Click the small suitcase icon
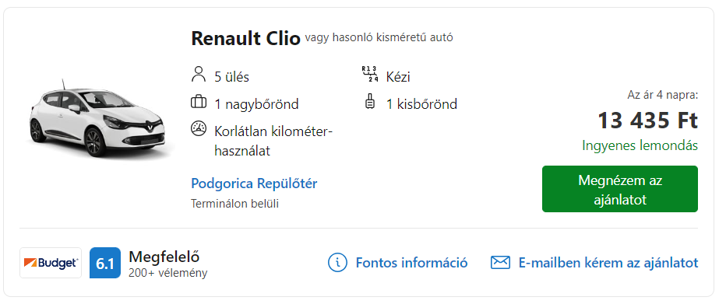This screenshot has height=304, width=719. coord(369,102)
